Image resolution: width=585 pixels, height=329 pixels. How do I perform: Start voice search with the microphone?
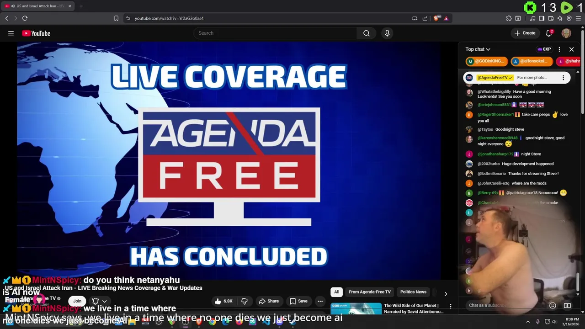pos(387,33)
